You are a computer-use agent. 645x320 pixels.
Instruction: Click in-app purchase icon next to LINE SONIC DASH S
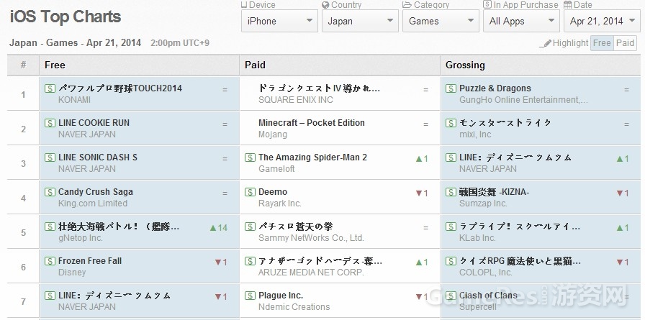click(50, 157)
